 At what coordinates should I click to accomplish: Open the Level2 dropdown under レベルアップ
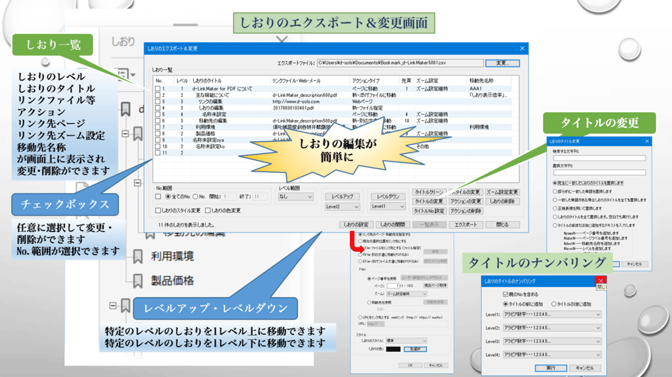click(x=342, y=207)
